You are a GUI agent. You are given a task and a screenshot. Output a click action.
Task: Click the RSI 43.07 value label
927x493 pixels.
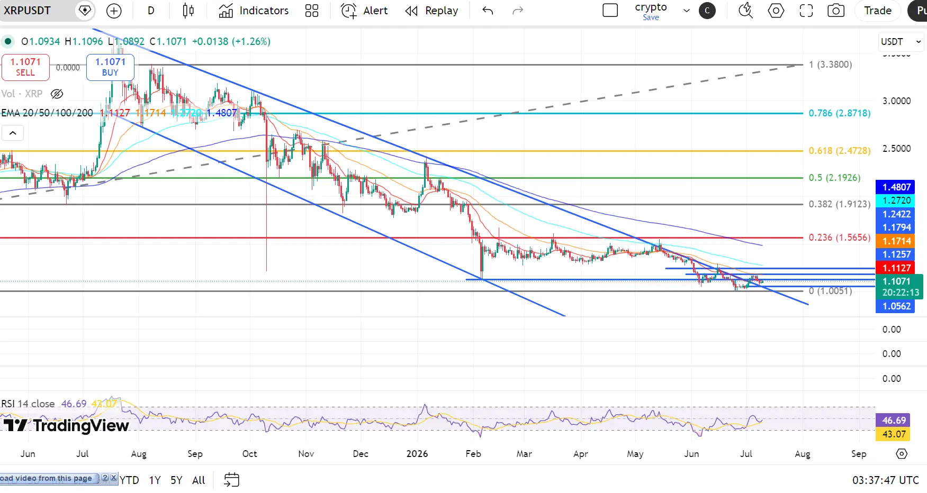893,434
